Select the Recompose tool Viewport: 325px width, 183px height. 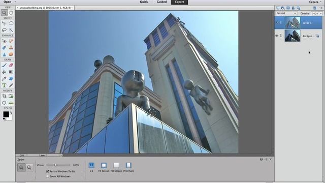click(x=11, y=96)
